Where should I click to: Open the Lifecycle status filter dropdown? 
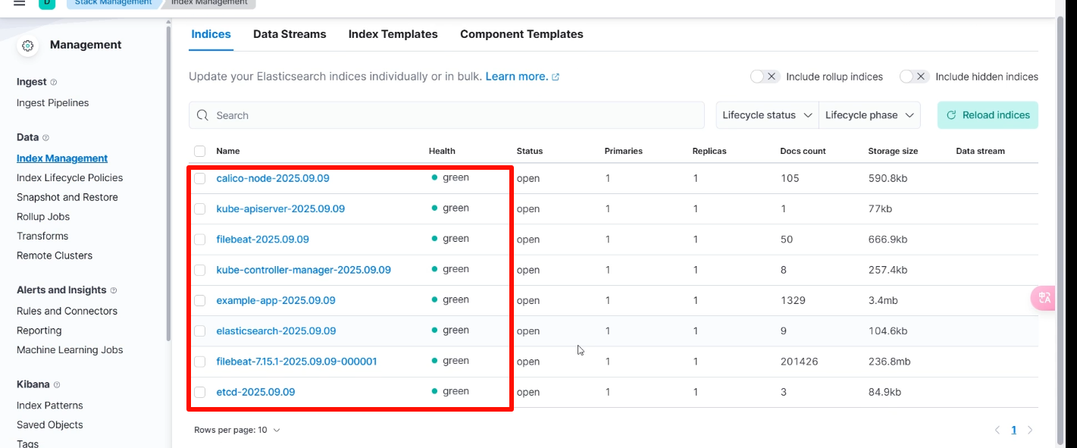click(x=767, y=115)
